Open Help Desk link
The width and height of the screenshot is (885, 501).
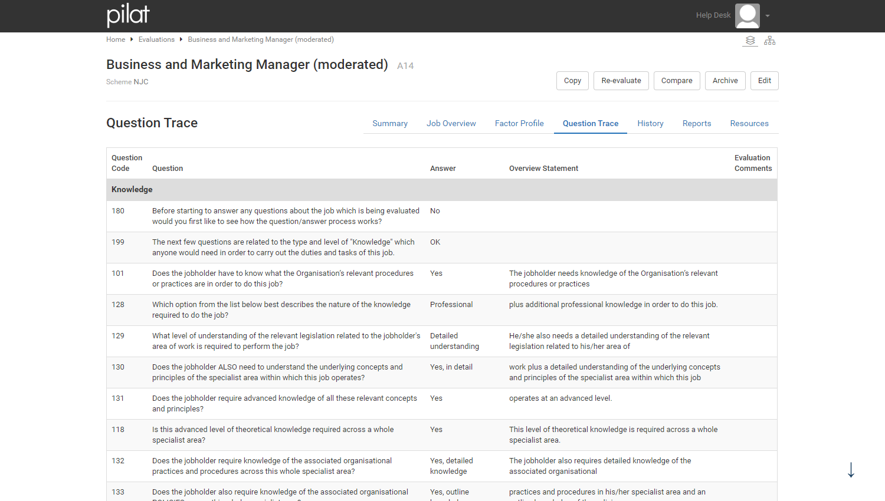pyautogui.click(x=713, y=15)
